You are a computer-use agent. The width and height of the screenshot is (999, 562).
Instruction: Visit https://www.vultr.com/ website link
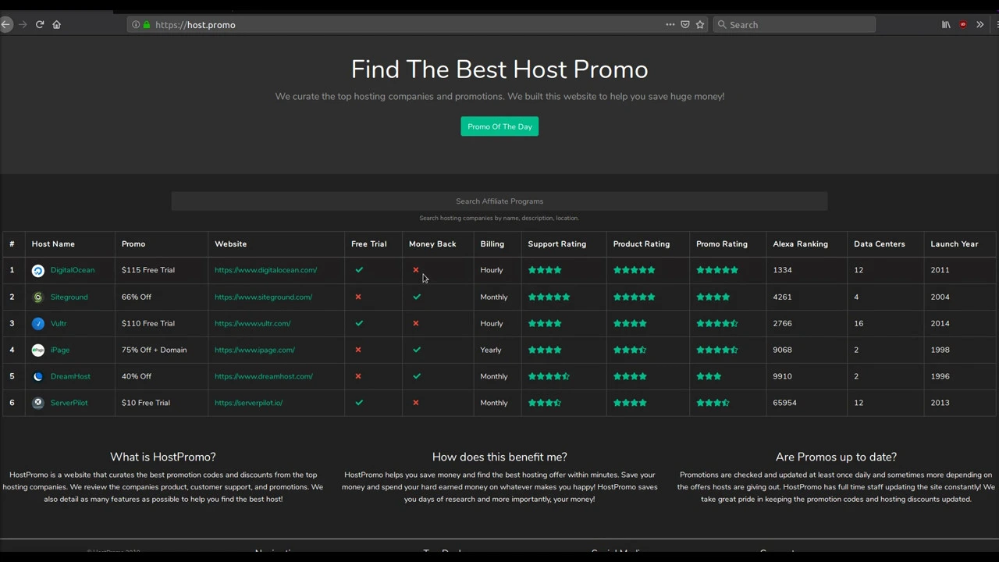coord(253,323)
